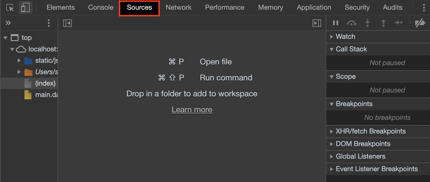Click the pause script execution icon
Screen dimensions: 430x182
pos(336,23)
